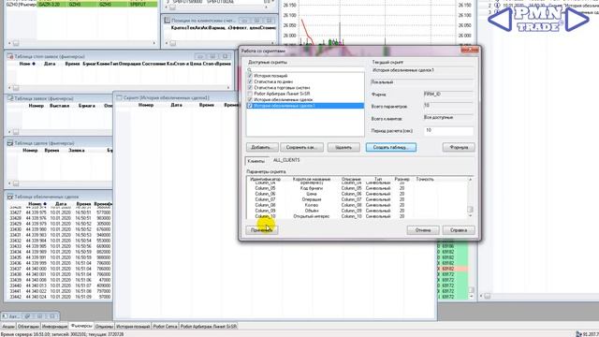Close stop-orders table window
599x337 pixels.
226,56
